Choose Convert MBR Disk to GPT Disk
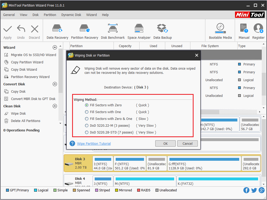 [30, 99]
